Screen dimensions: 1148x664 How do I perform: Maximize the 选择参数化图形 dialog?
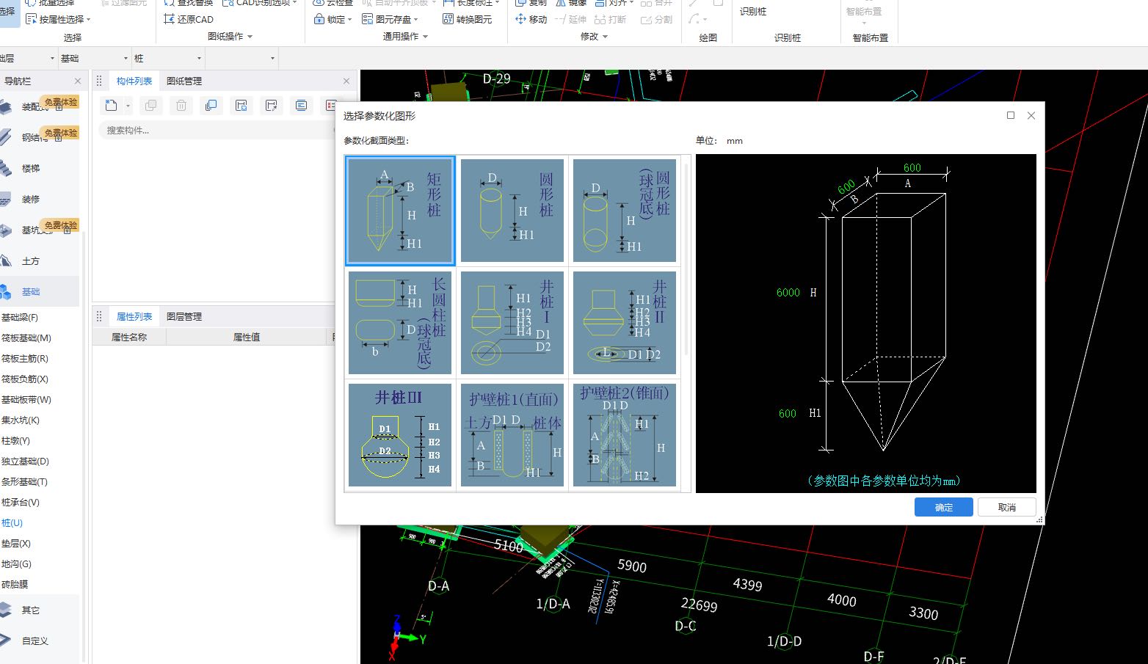1011,115
